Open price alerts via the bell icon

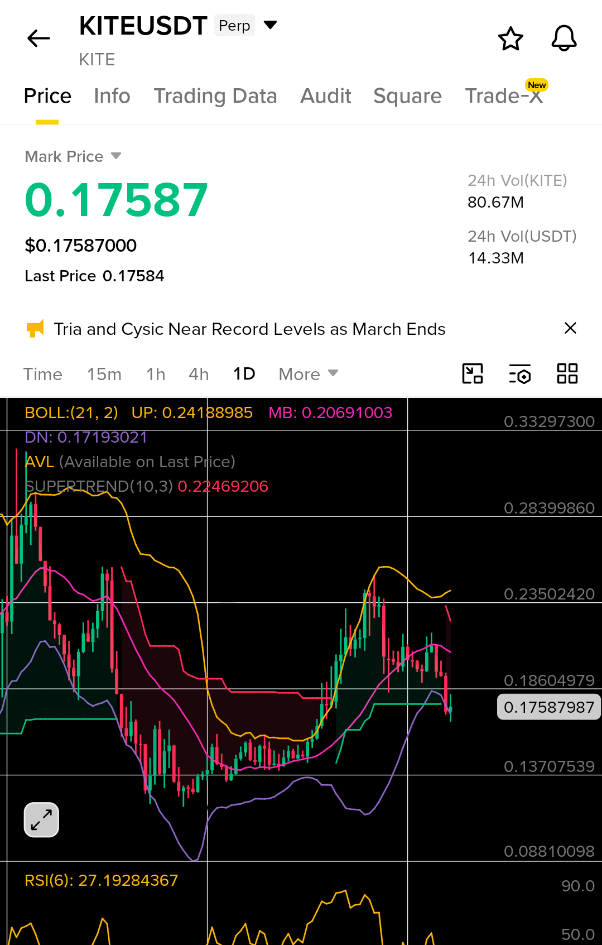[x=564, y=39]
